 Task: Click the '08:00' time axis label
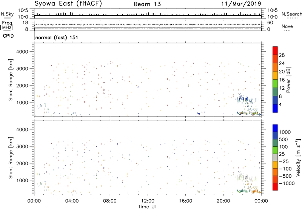110,201
